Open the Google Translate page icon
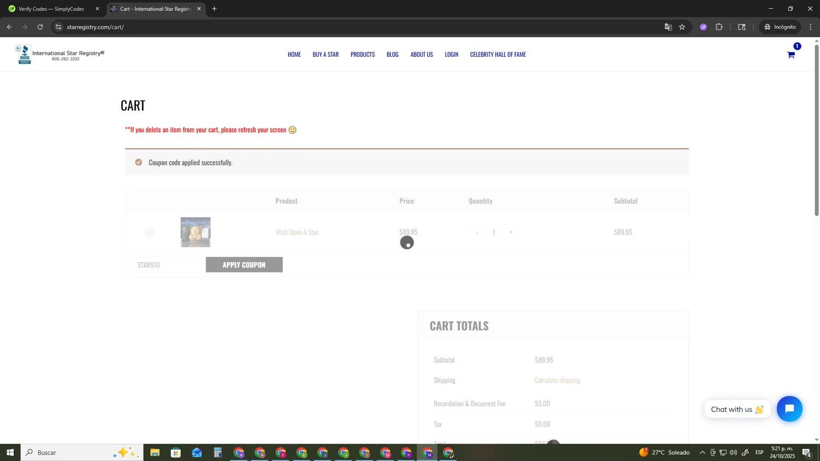This screenshot has width=820, height=461. pyautogui.click(x=668, y=27)
